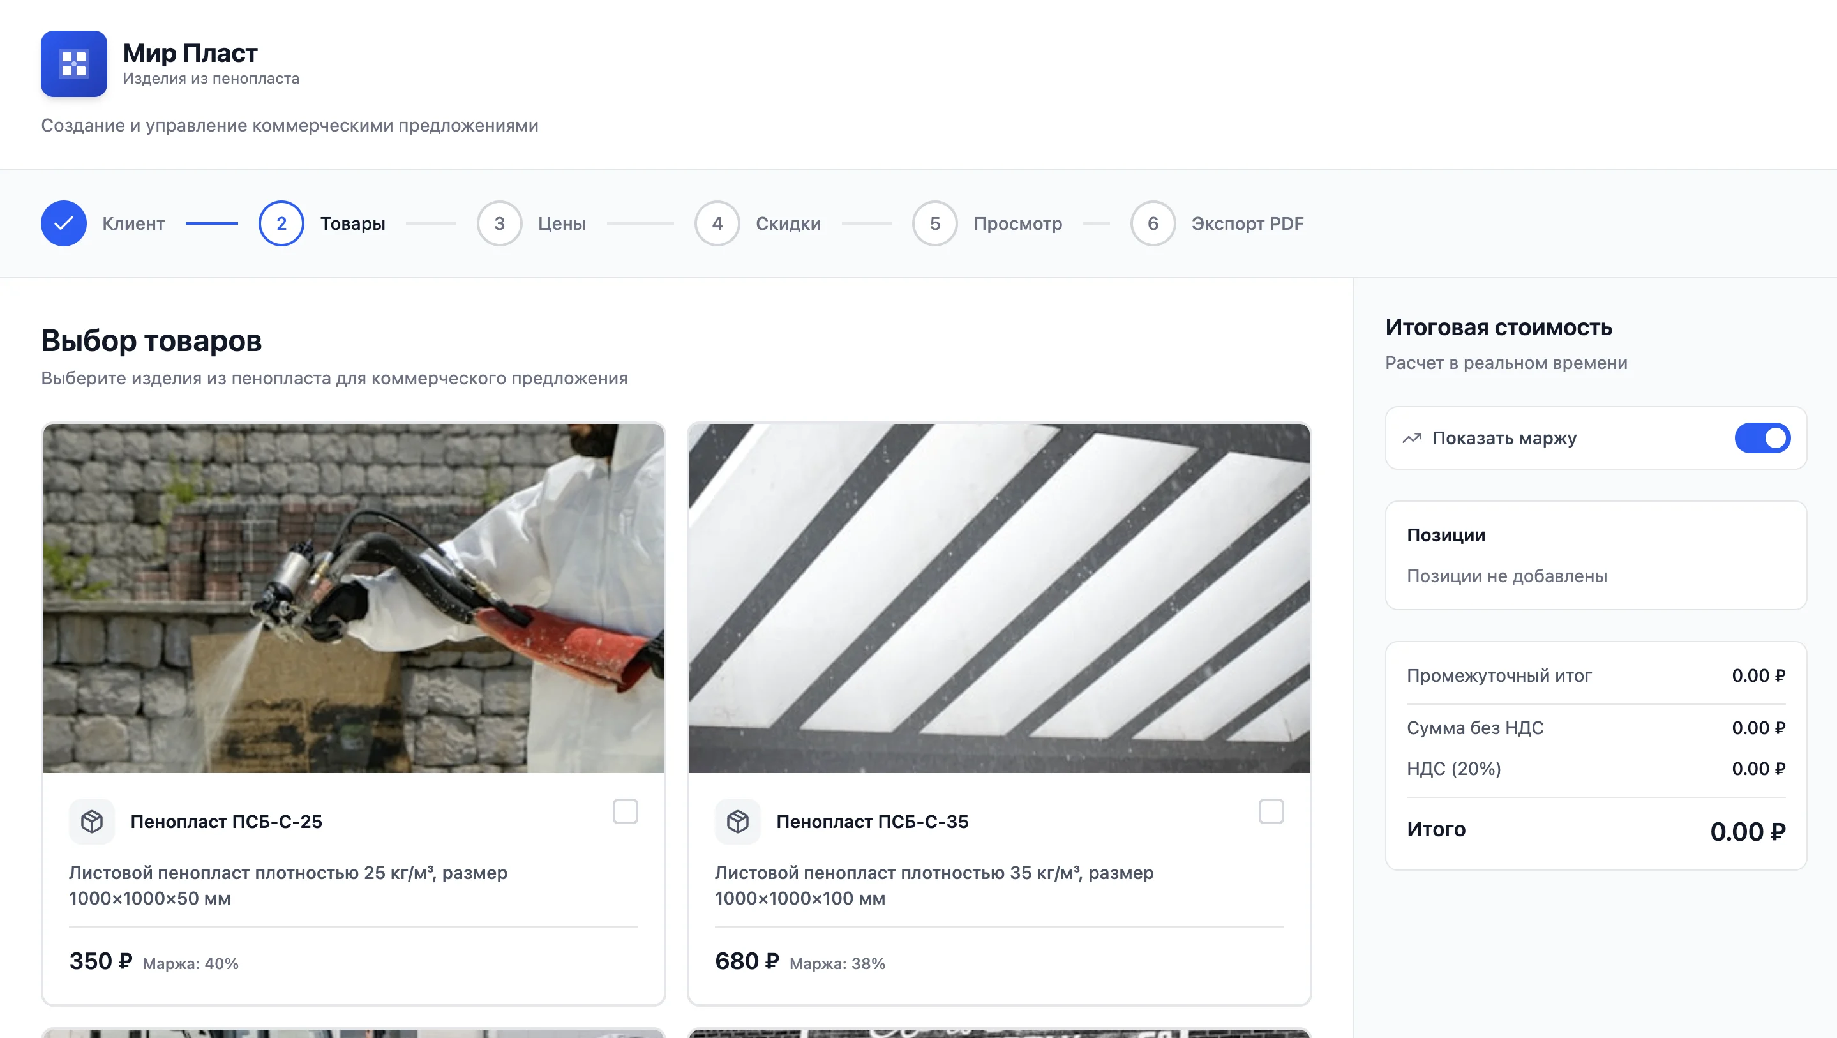Click the trend arrow icon near Показать маржу
Viewport: 1837px width, 1038px height.
coord(1412,438)
